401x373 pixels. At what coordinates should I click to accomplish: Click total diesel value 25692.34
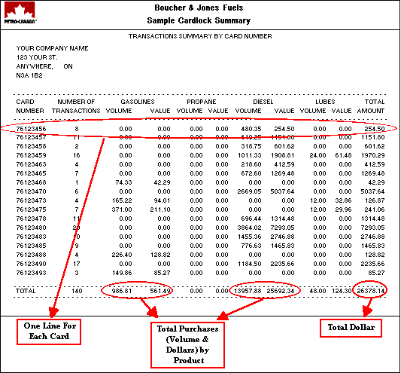point(281,291)
